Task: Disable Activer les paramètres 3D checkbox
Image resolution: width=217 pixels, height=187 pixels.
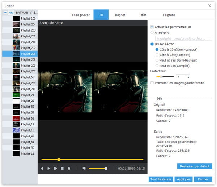Action: coord(152,27)
